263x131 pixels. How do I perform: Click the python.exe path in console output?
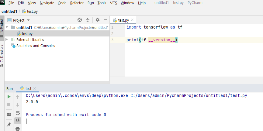(x=77, y=96)
